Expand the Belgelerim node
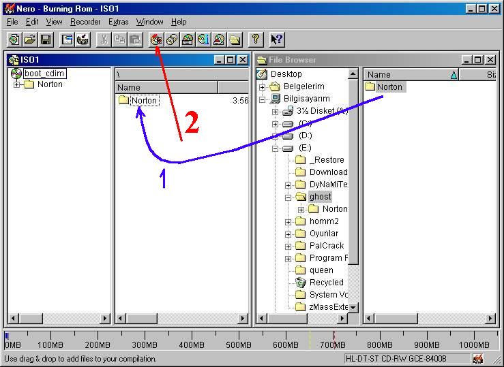 (x=263, y=87)
